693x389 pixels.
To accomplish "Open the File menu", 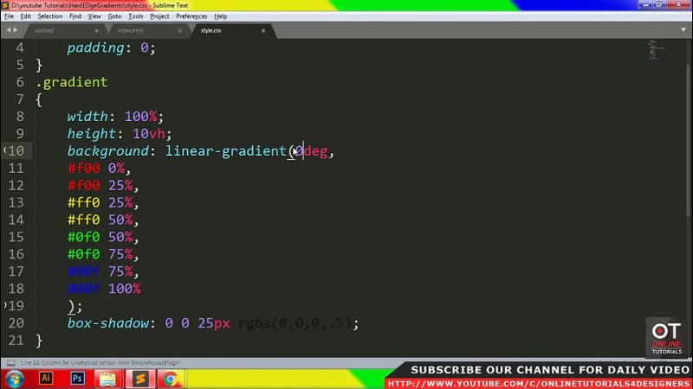I will click(x=9, y=16).
